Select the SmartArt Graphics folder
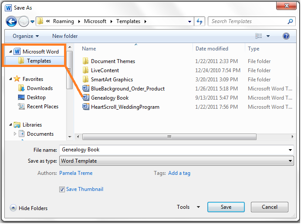 click(x=112, y=79)
